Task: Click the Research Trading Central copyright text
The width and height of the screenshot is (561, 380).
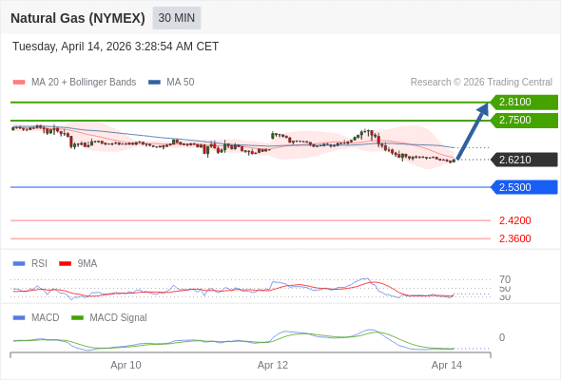Action: coord(481,83)
